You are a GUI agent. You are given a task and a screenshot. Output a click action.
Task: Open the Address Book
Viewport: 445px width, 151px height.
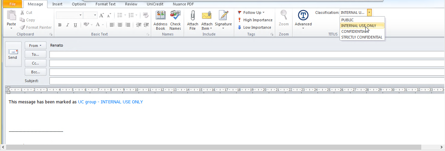click(x=160, y=16)
